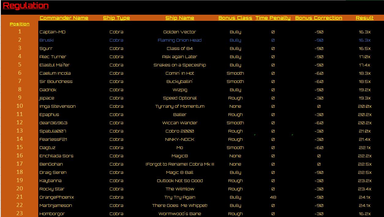
Task: Select the Ship Type column header
Action: pyautogui.click(x=116, y=18)
